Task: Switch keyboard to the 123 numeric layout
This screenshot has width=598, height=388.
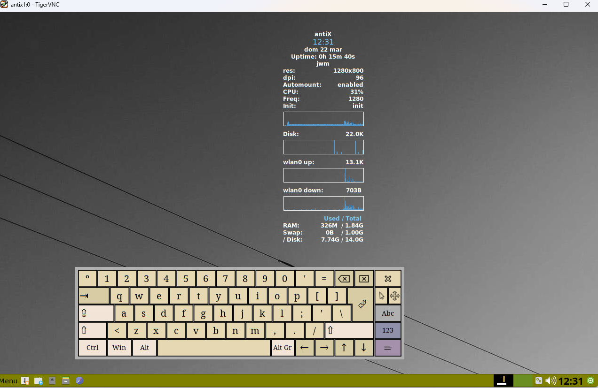Action: point(387,330)
